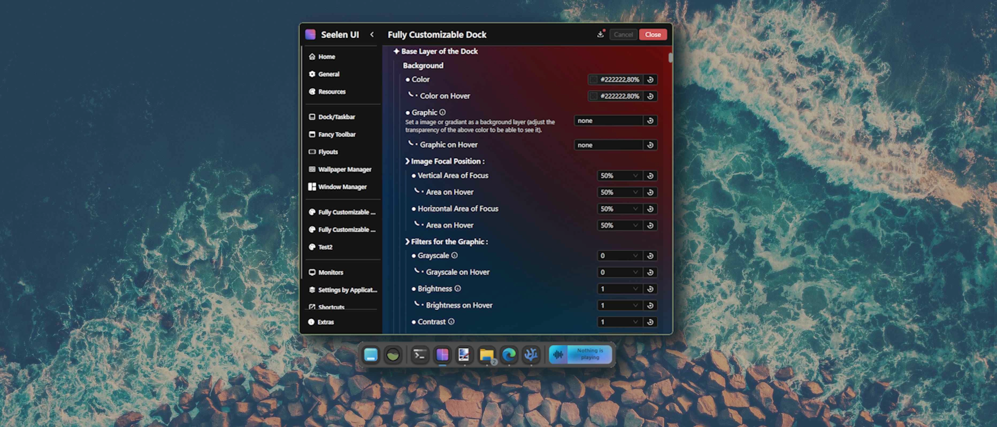The width and height of the screenshot is (997, 427).
Task: Click the export/download icon in the header
Action: click(600, 34)
